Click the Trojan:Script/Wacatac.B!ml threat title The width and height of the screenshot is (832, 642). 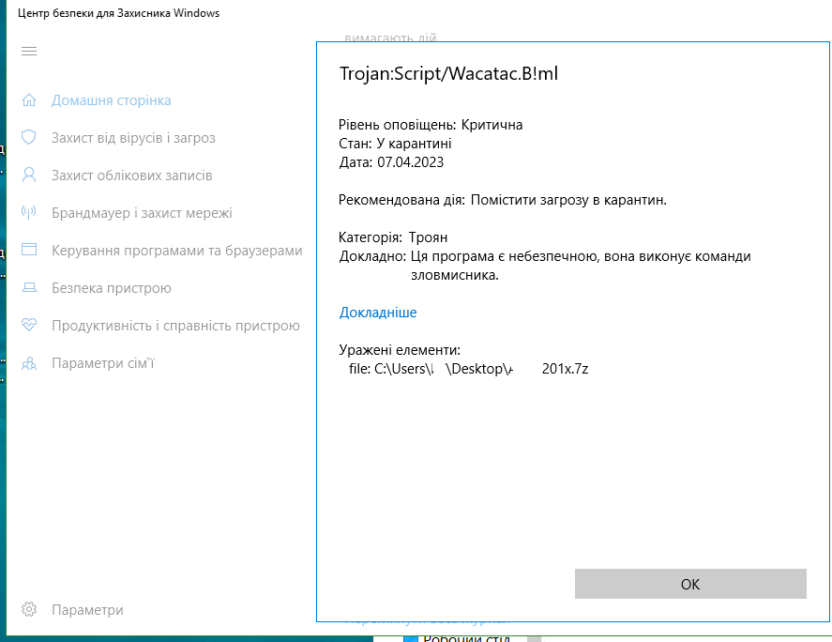448,73
